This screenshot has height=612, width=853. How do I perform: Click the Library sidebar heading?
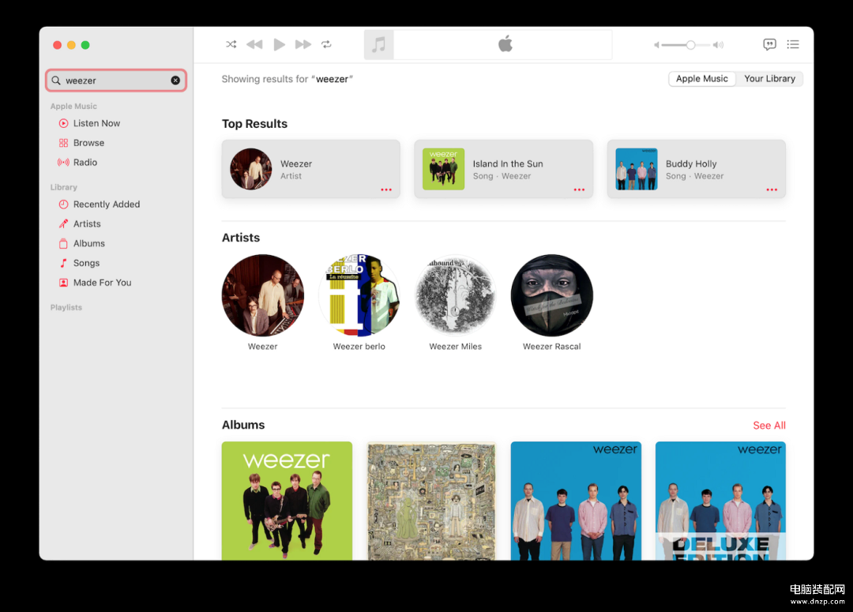(x=64, y=187)
